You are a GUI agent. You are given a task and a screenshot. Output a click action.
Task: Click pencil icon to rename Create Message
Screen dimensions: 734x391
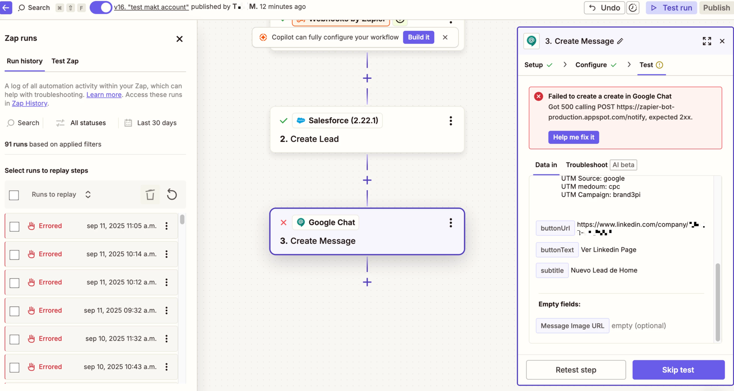pyautogui.click(x=620, y=41)
